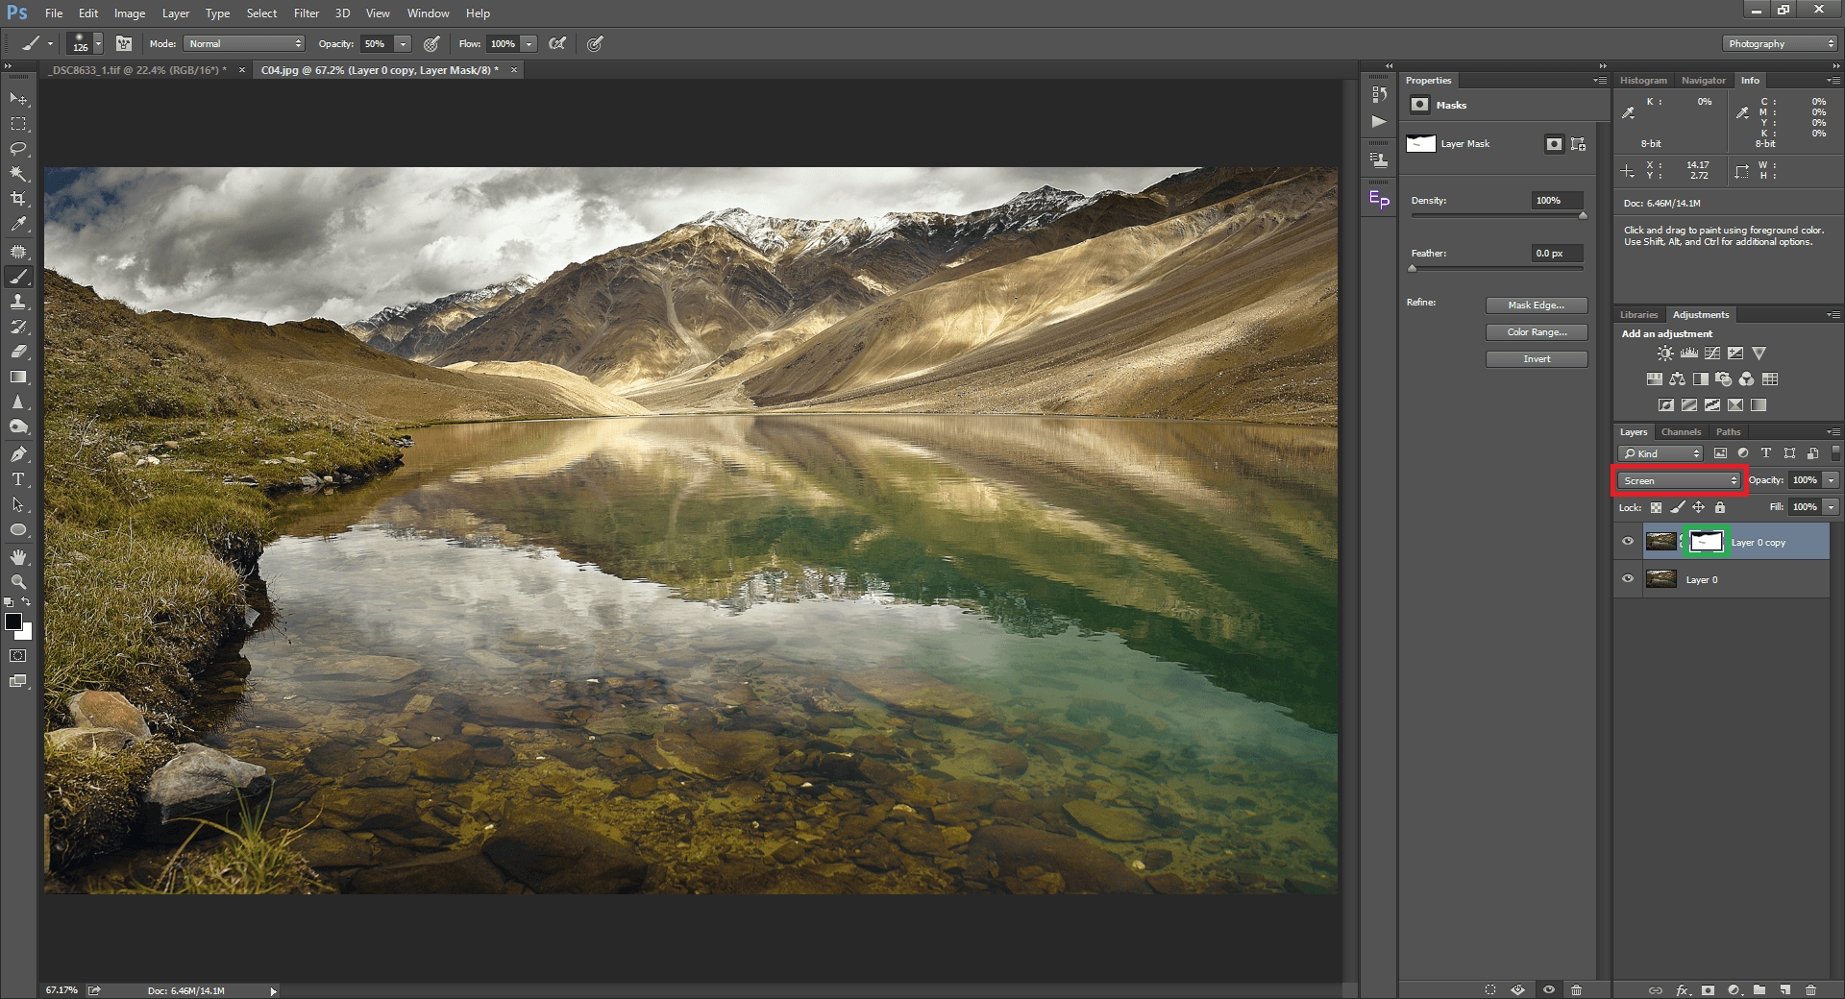Select the Magic Wand tool
The image size is (1845, 999).
[18, 174]
